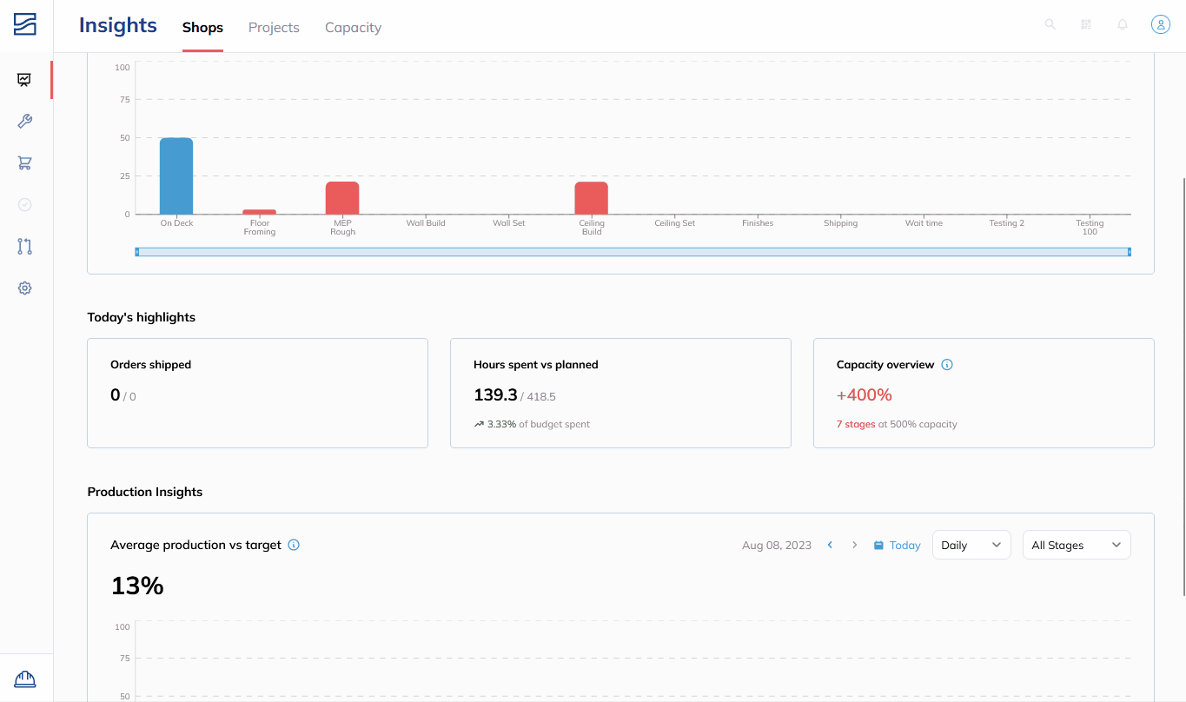Switch to the Capacity tab

[x=353, y=27]
